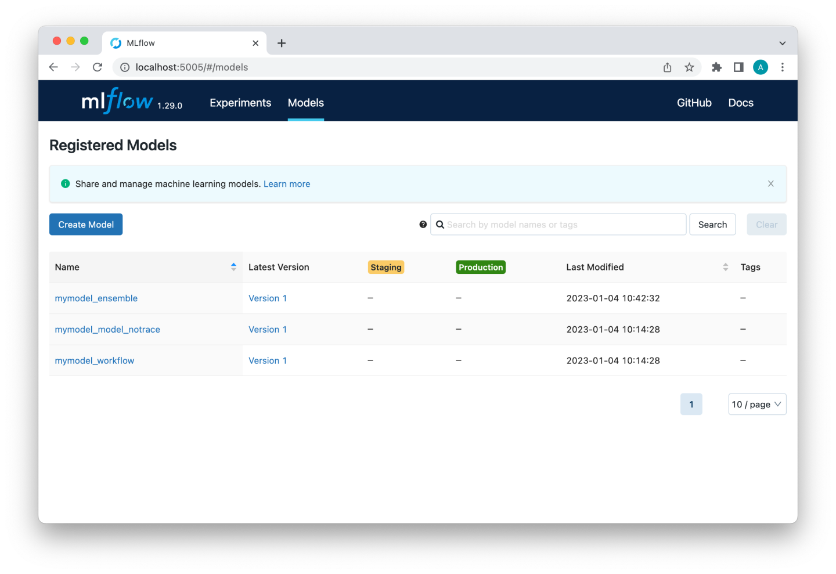This screenshot has width=836, height=574.
Task: Click the info icon in the banner message
Action: [x=65, y=183]
